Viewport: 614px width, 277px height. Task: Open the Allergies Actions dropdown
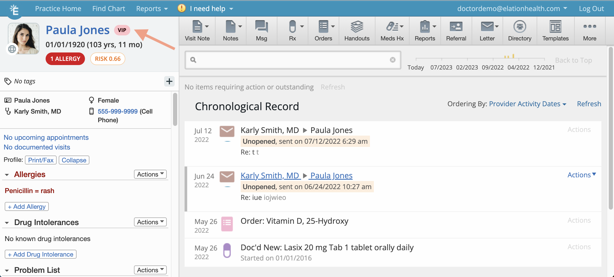[x=150, y=174]
